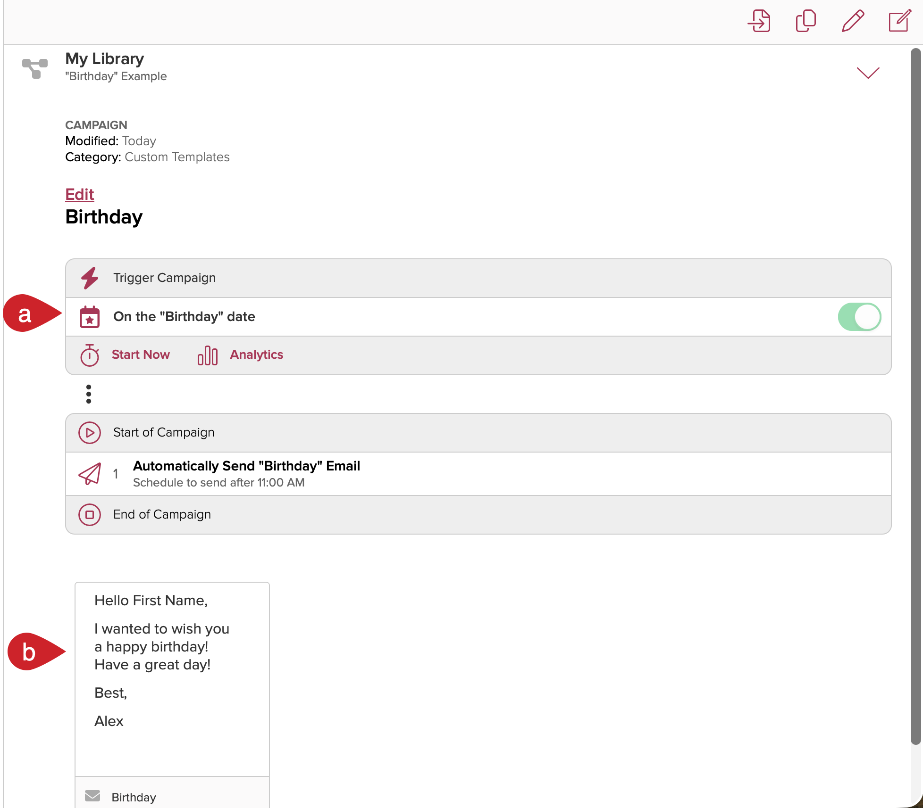Viewport: 923px width, 808px height.
Task: Toggle off the Birthday date trigger switch
Action: [x=859, y=317]
